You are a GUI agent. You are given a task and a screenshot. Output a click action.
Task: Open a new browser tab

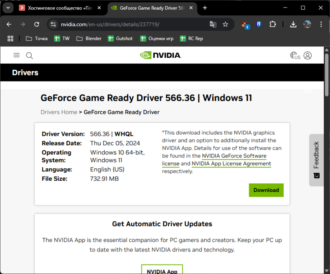[x=205, y=8]
